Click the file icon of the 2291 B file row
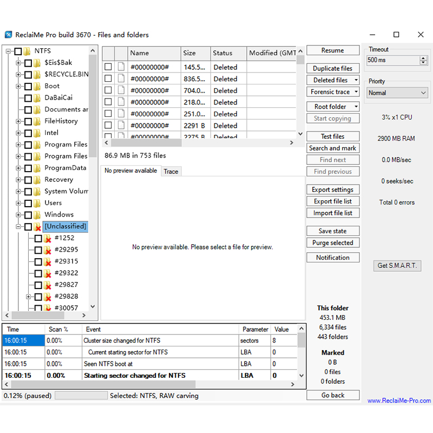Viewport: 433px width, 433px height. (x=121, y=126)
